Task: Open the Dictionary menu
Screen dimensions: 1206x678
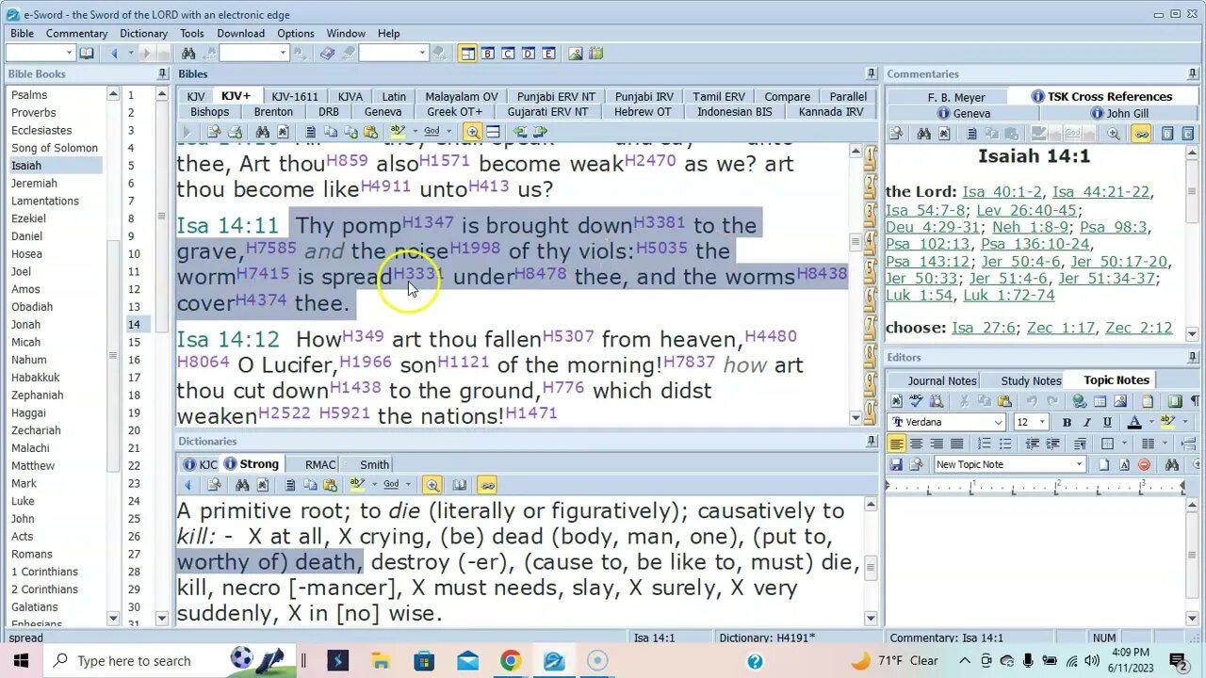Action: [143, 33]
